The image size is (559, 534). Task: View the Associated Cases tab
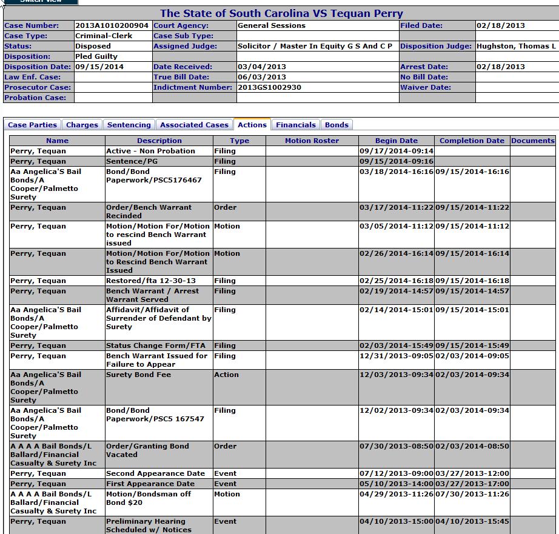[x=194, y=125]
